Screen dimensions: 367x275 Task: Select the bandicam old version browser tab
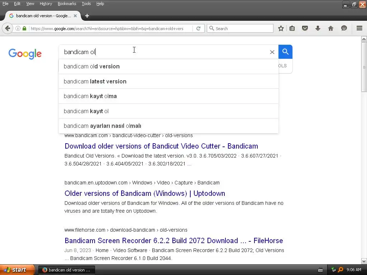[43, 16]
